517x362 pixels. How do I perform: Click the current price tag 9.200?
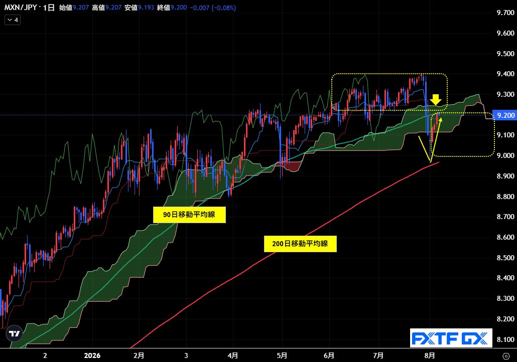pos(504,115)
